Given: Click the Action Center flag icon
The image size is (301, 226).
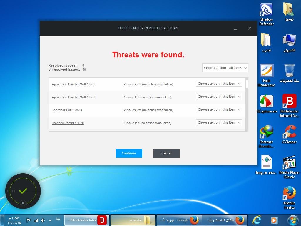Looking at the screenshot, I should click(x=29, y=220).
